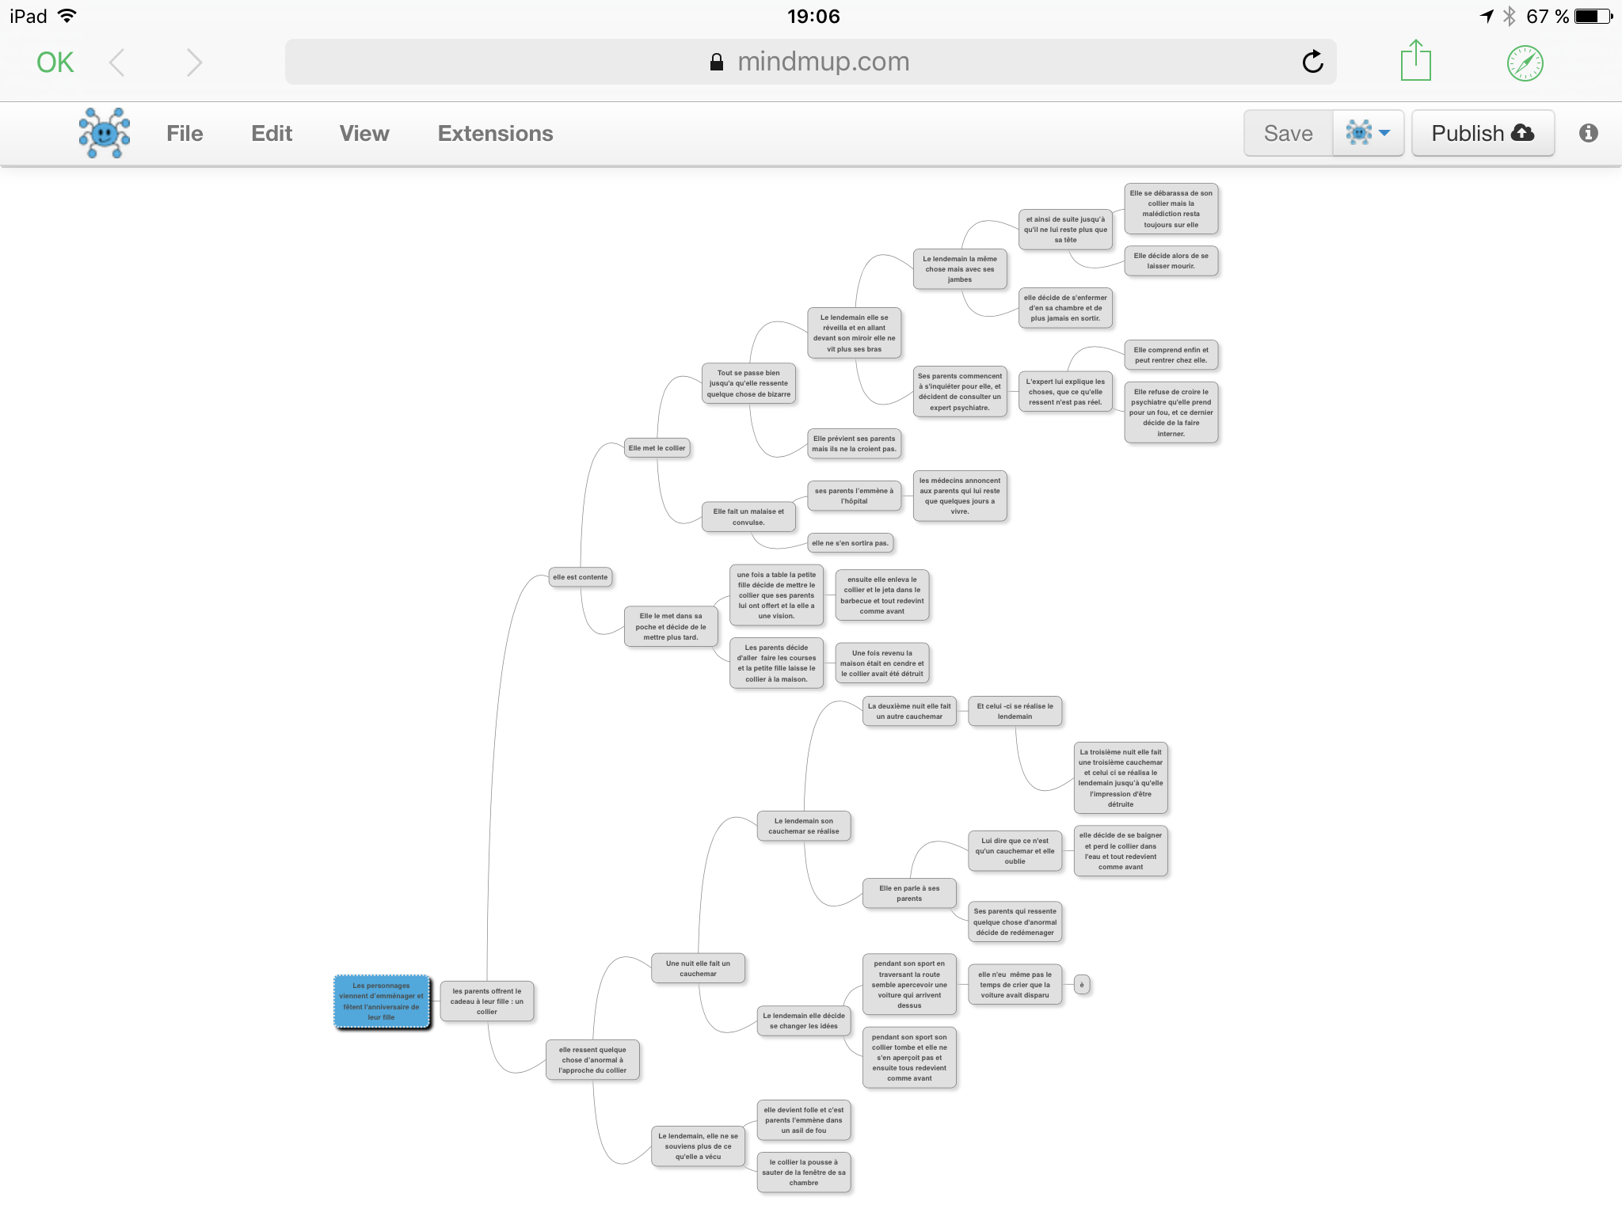Click the Extensions menu item

coord(494,133)
